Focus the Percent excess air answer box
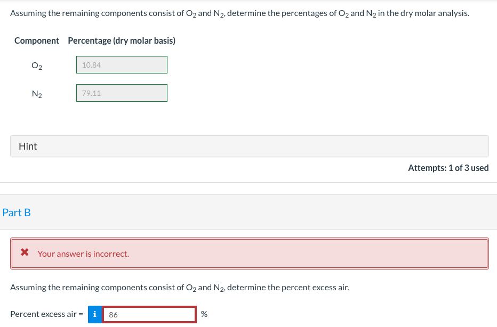Screen dimensions: 497x327 [149, 314]
